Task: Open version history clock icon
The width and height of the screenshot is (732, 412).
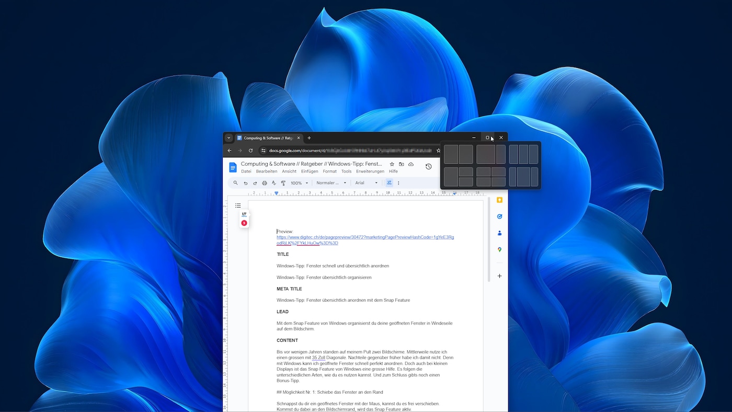Action: (429, 167)
